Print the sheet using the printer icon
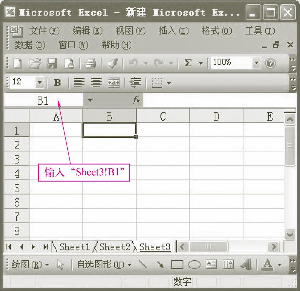Screen dimensions: 300x291 click(90, 63)
